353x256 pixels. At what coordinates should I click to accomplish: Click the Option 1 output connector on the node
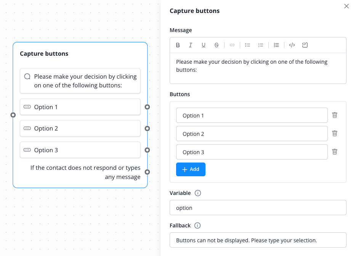[147, 107]
